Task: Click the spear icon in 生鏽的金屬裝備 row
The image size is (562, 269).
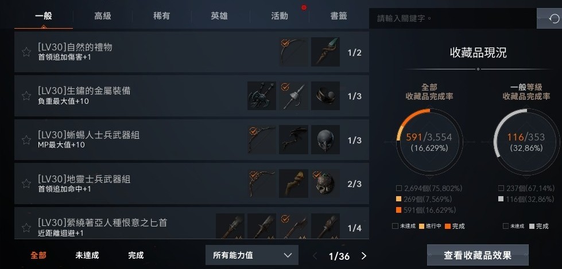Action: [x=293, y=96]
